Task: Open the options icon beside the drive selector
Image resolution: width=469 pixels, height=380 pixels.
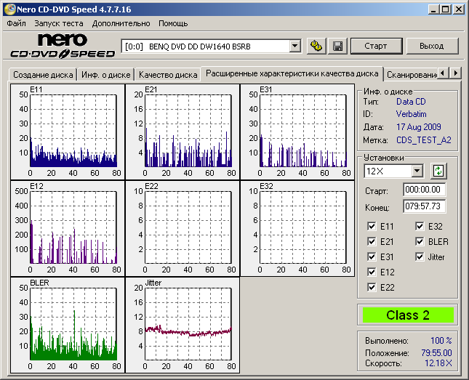Action: 316,46
